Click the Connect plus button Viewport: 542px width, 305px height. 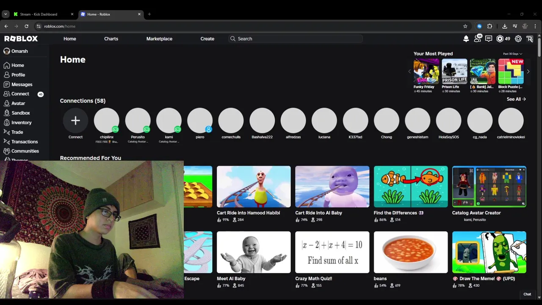(75, 120)
